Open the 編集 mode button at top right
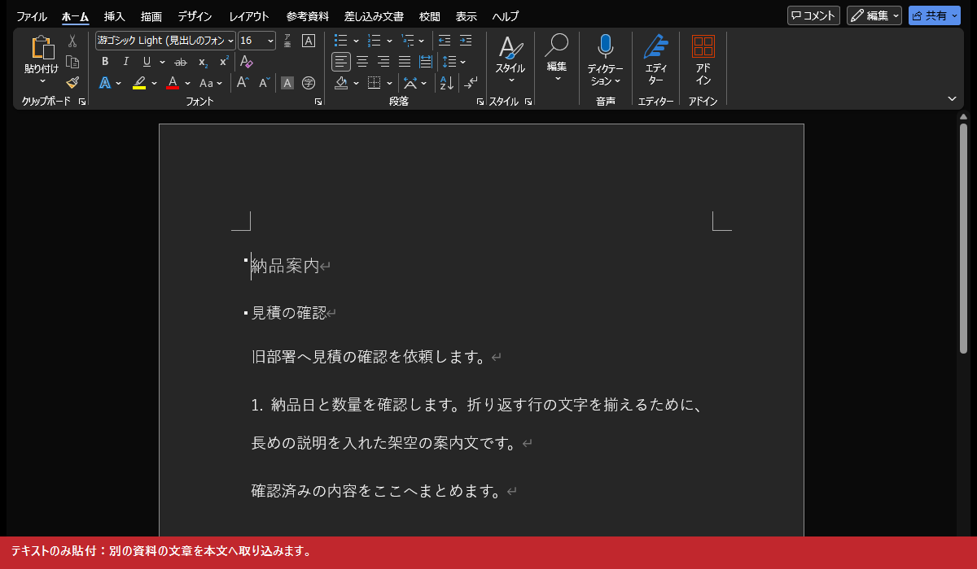This screenshot has height=569, width=977. tap(874, 15)
